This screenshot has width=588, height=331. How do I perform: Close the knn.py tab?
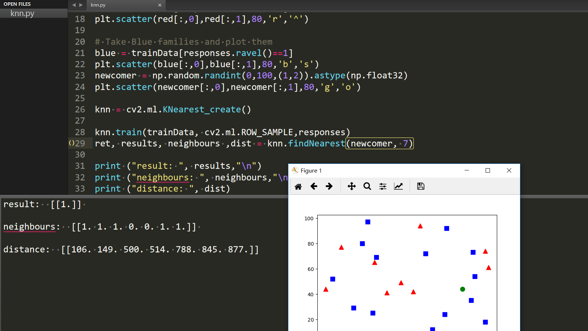160,5
